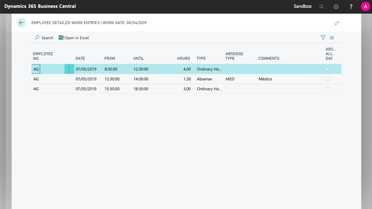Viewport: 372px width, 209px height.
Task: Click Search in the action bar
Action: tap(44, 38)
